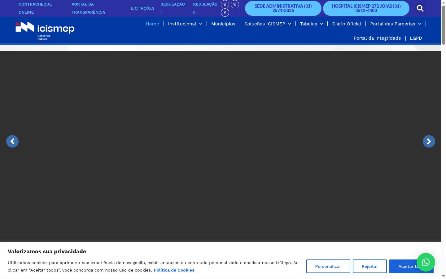Open the Regulação I link
446x279 pixels.
[173, 8]
